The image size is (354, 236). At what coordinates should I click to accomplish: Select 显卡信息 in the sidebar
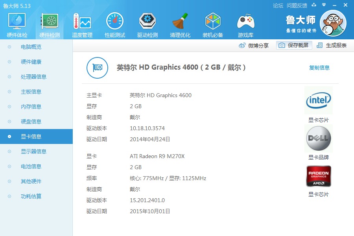click(36, 136)
